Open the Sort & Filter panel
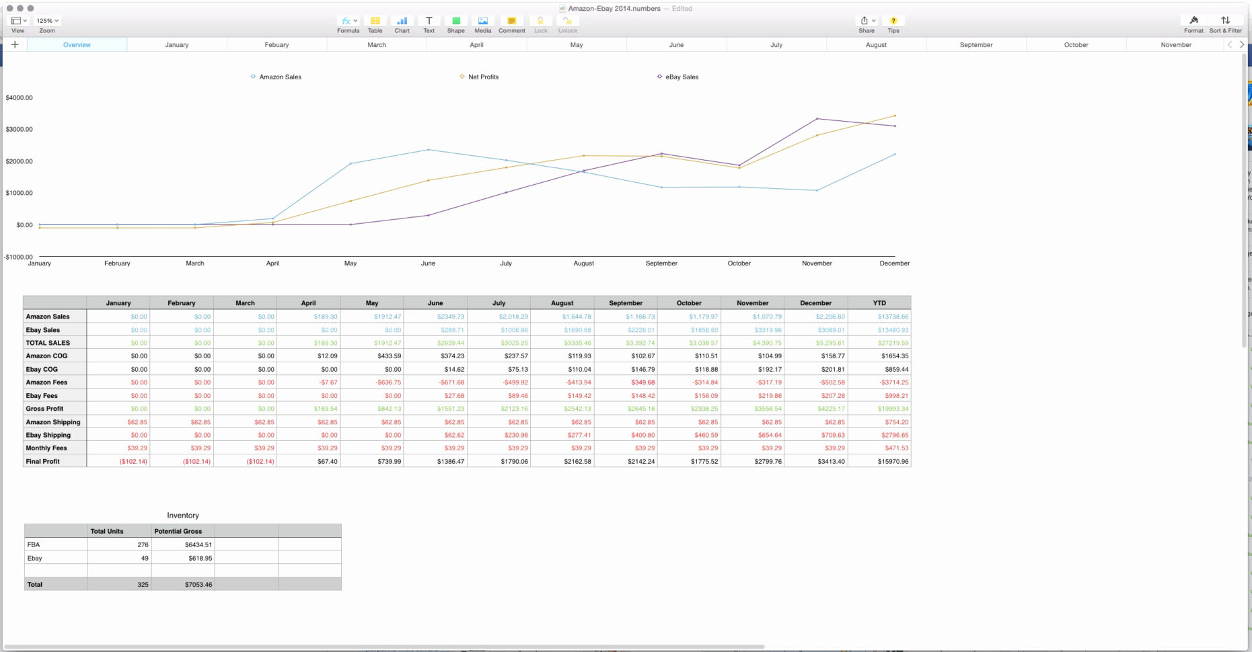 pyautogui.click(x=1225, y=21)
